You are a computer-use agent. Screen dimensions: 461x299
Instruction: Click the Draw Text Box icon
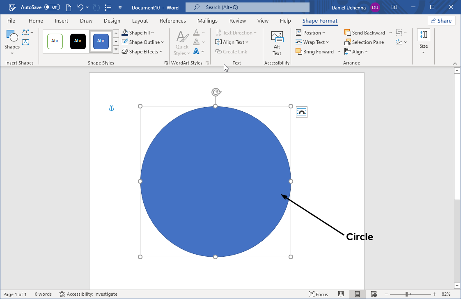point(25,42)
